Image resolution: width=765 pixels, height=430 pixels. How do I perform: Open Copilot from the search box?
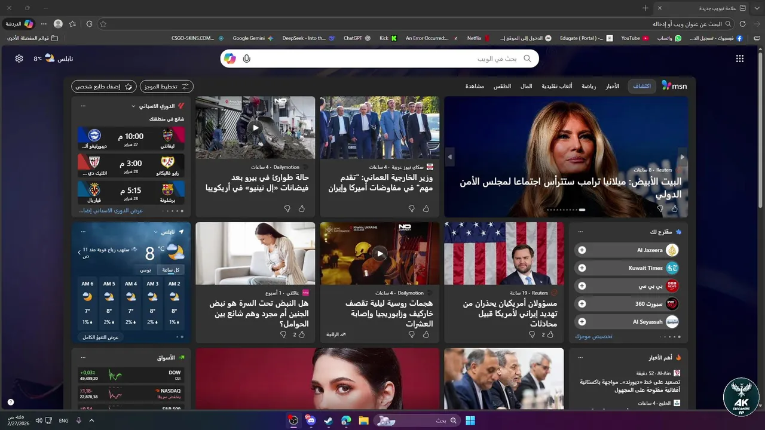point(230,59)
